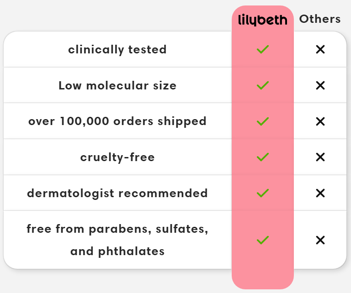Select the Low molecular size label
The image size is (351, 293).
click(117, 86)
